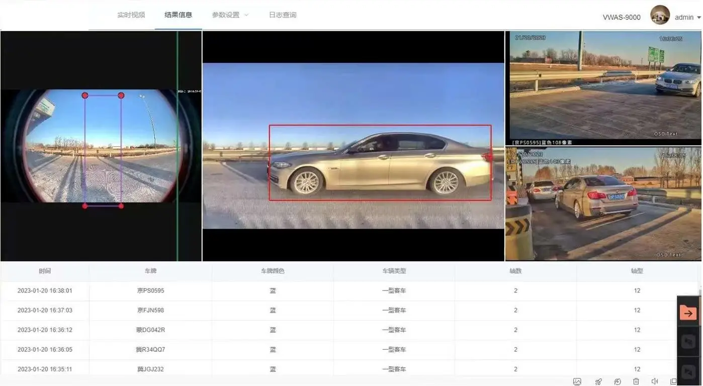Image resolution: width=703 pixels, height=386 pixels.
Task: Click the overlapping squares icon at bottom right
Action: pyautogui.click(x=673, y=381)
